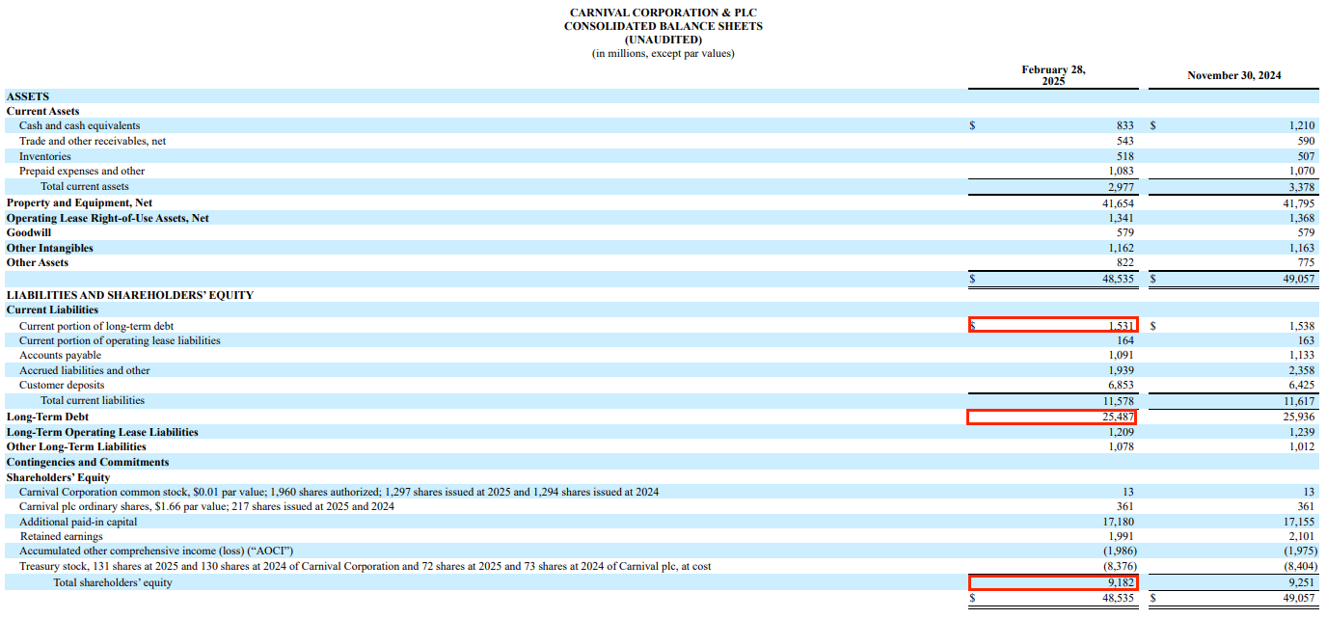Image resolution: width=1327 pixels, height=619 pixels.
Task: Click the Accounts payable row label
Action: (x=60, y=355)
